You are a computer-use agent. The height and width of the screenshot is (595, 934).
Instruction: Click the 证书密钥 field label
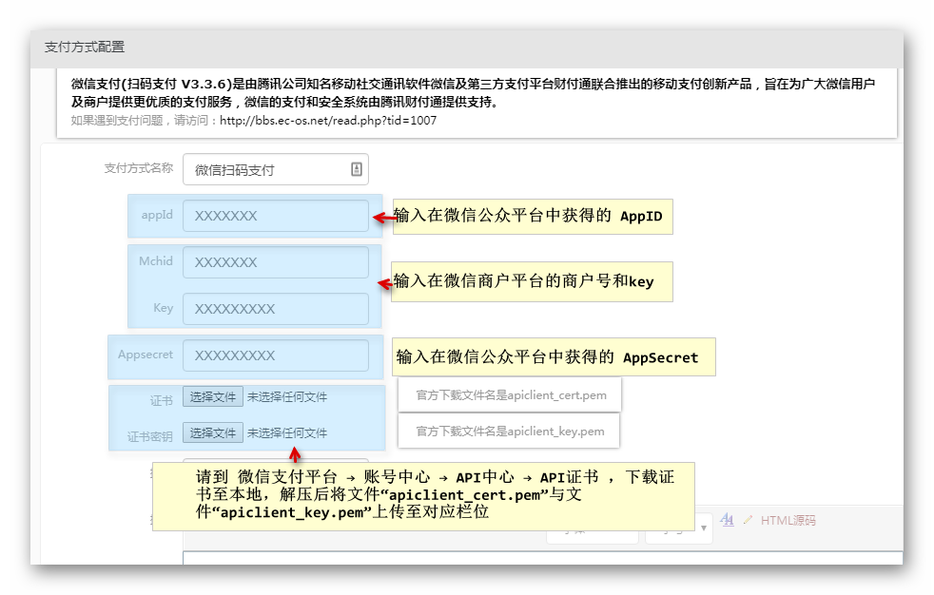click(150, 436)
